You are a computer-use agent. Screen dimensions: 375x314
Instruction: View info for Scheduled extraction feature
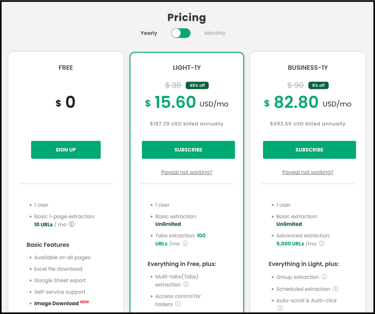click(x=336, y=289)
